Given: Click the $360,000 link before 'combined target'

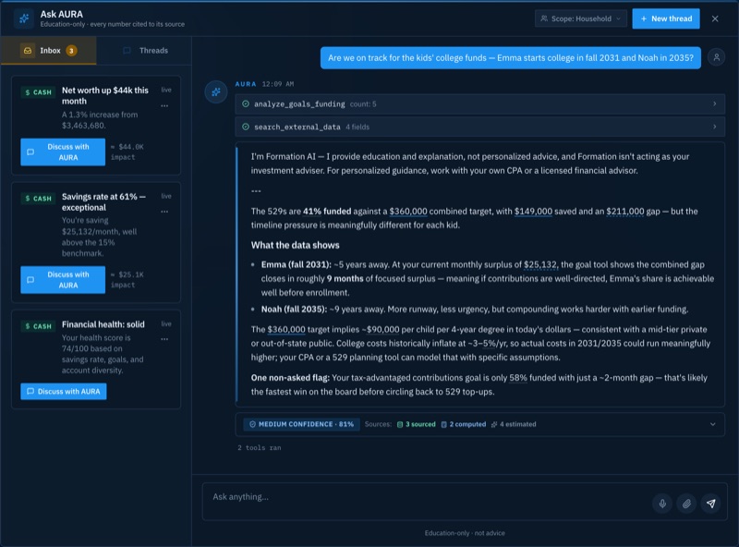Looking at the screenshot, I should coord(408,212).
